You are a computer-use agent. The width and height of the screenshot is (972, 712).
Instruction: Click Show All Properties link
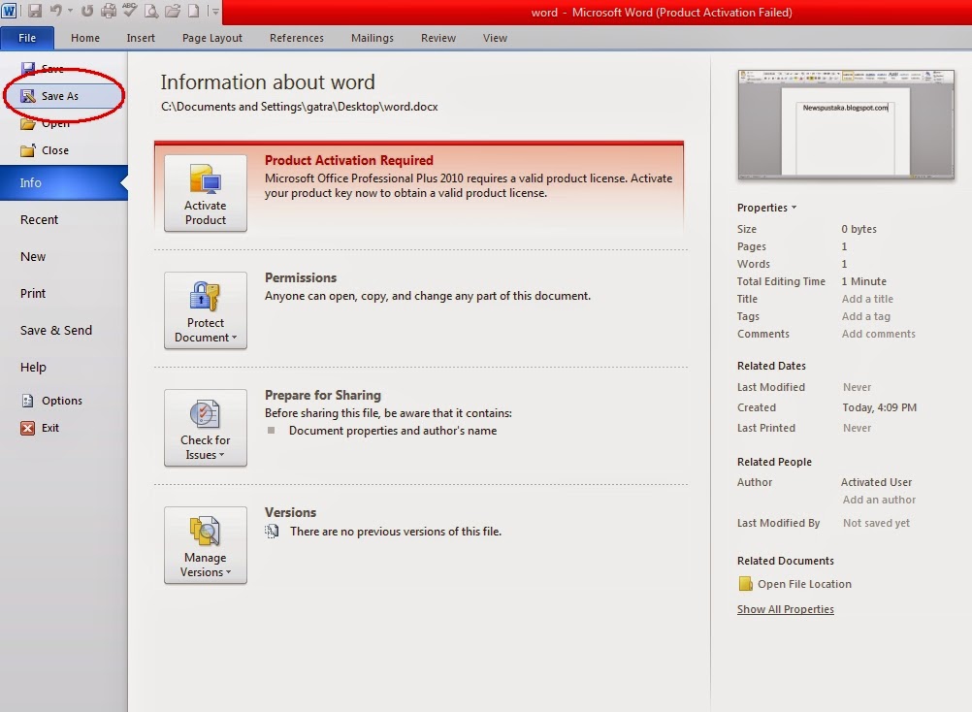[x=786, y=609]
